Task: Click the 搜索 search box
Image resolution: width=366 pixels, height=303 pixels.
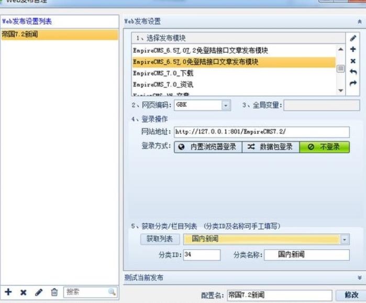Action: [x=91, y=292]
